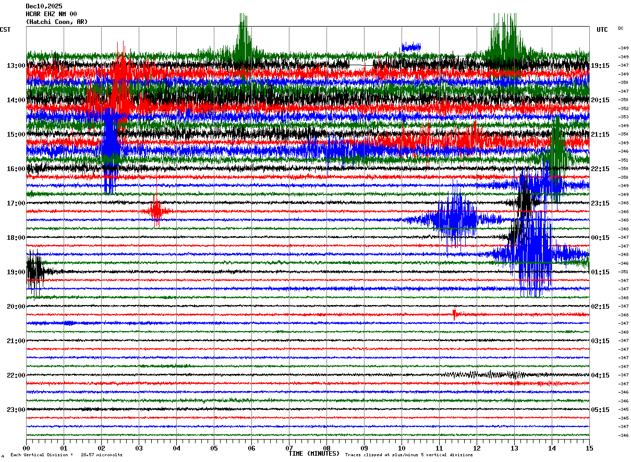631x462 pixels.
Task: Click the TIME (MINUTES) axis title
Action: pyautogui.click(x=314, y=454)
